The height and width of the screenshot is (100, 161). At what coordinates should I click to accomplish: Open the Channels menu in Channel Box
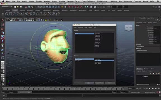(x=139, y=22)
